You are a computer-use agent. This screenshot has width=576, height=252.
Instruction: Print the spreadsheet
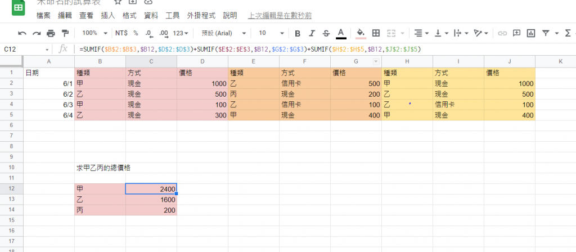point(51,33)
